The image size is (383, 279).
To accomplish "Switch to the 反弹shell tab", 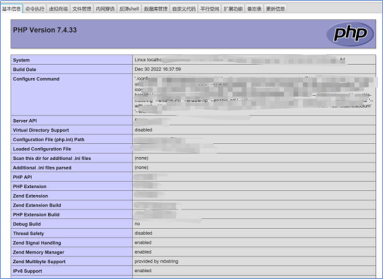I will [130, 9].
